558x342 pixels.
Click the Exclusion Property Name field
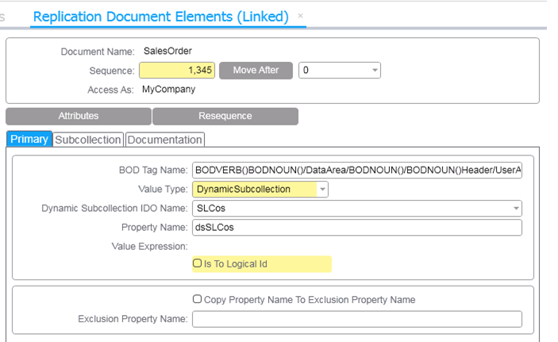[x=357, y=319]
